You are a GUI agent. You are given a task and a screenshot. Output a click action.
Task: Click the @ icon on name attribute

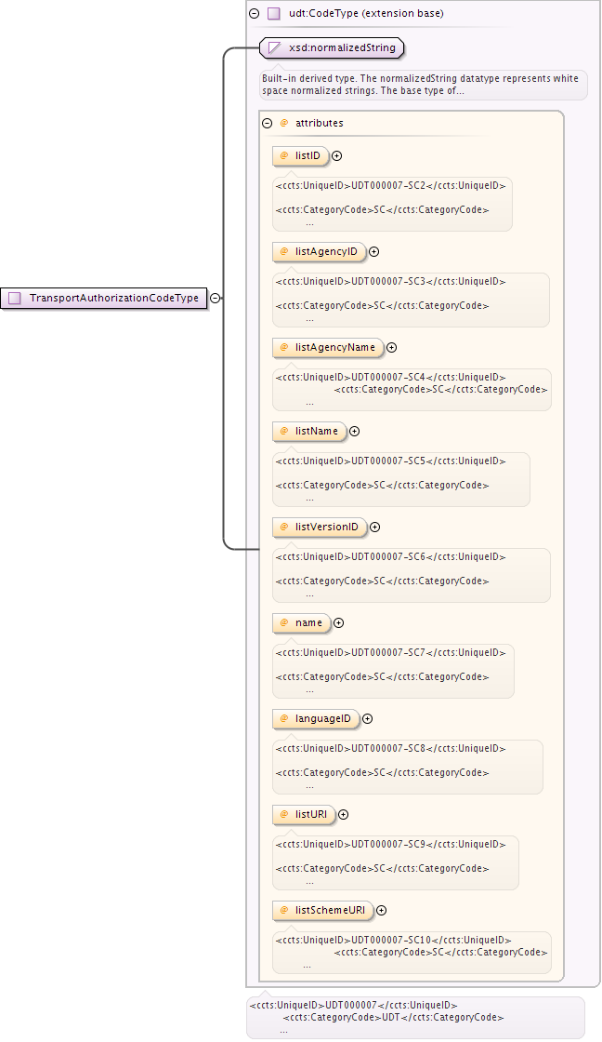284,622
